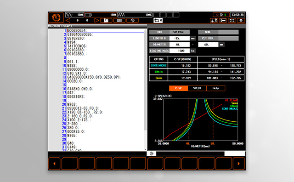This screenshot has width=294, height=182.
Task: Click the machine position icon near wrench
Action: point(214,20)
